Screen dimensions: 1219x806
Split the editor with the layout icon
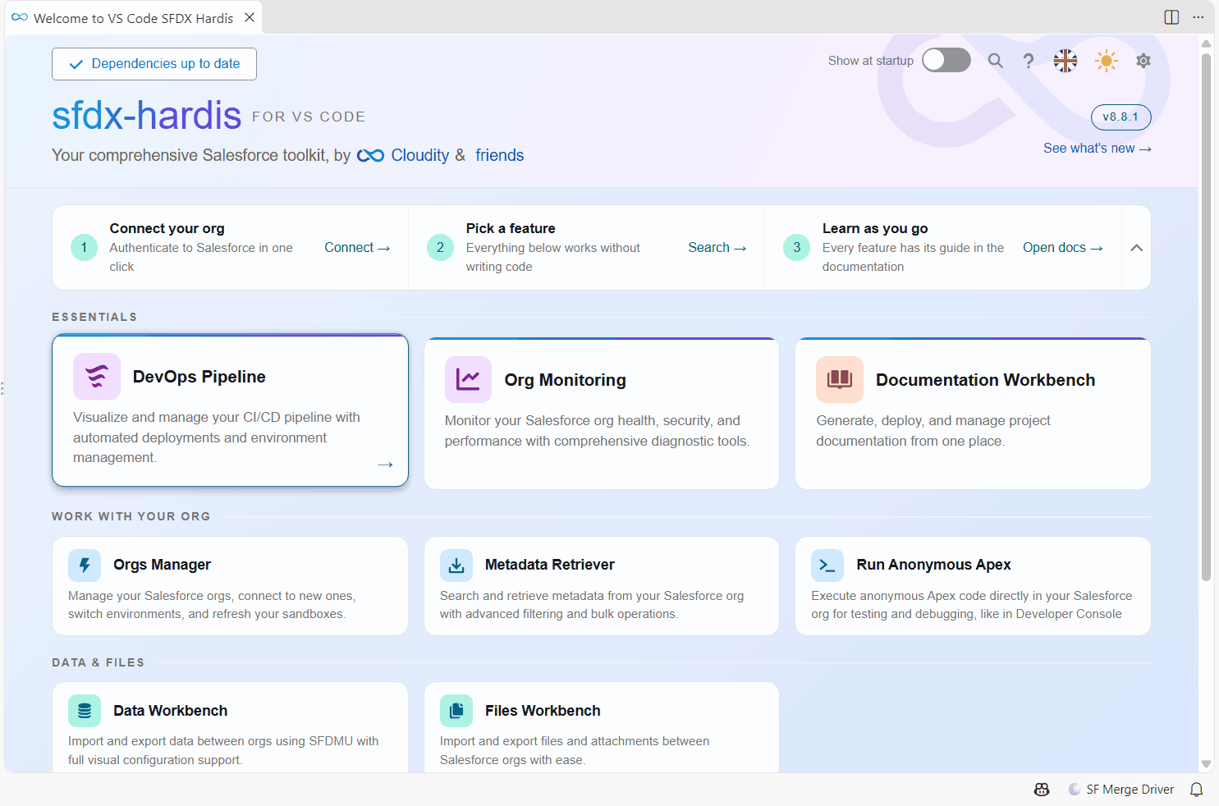pyautogui.click(x=1171, y=17)
